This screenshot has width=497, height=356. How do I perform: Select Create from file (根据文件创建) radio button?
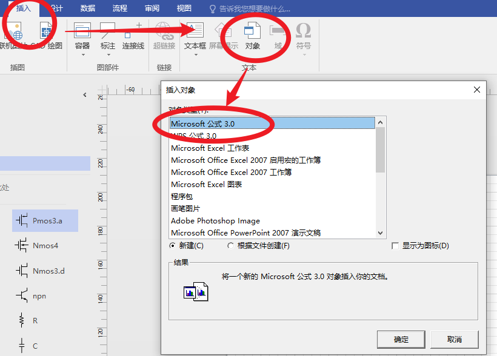coord(230,246)
